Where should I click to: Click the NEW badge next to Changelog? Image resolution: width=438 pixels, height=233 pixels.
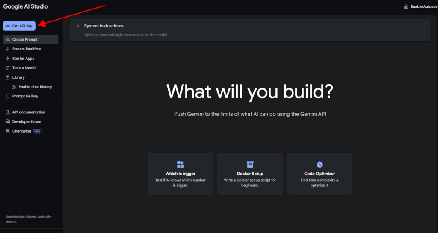tap(37, 131)
